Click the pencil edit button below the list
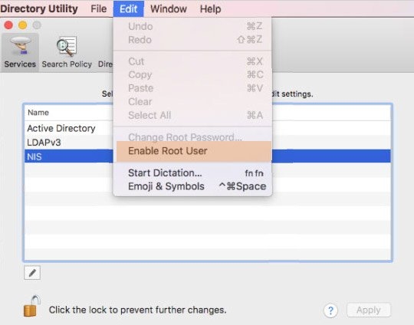Viewport: 414px width, 325px height. [32, 272]
